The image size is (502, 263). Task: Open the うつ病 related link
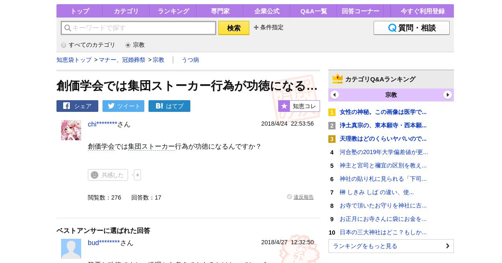tap(190, 60)
